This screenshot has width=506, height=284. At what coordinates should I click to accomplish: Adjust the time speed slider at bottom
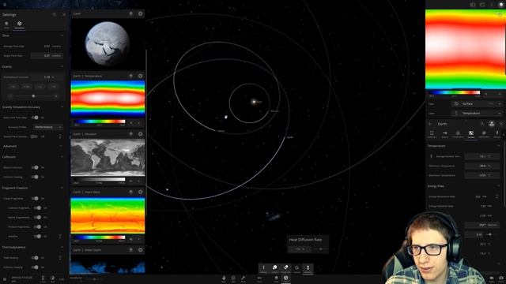tap(94, 279)
